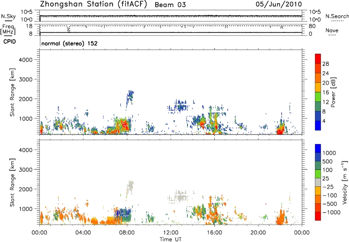This screenshot has width=349, height=242.
Task: Select the "Freq. [MHz]" axis label
Action: click(8, 29)
